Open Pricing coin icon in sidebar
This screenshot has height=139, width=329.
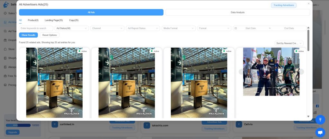tap(5, 85)
